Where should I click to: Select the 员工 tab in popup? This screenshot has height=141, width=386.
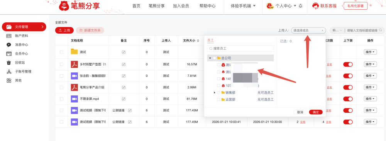(x=210, y=40)
